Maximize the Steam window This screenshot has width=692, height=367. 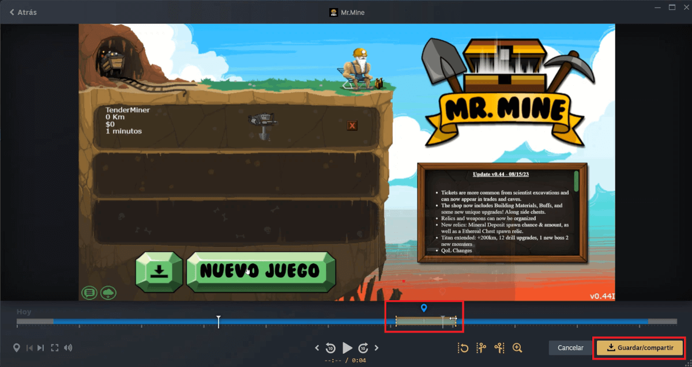pos(671,7)
